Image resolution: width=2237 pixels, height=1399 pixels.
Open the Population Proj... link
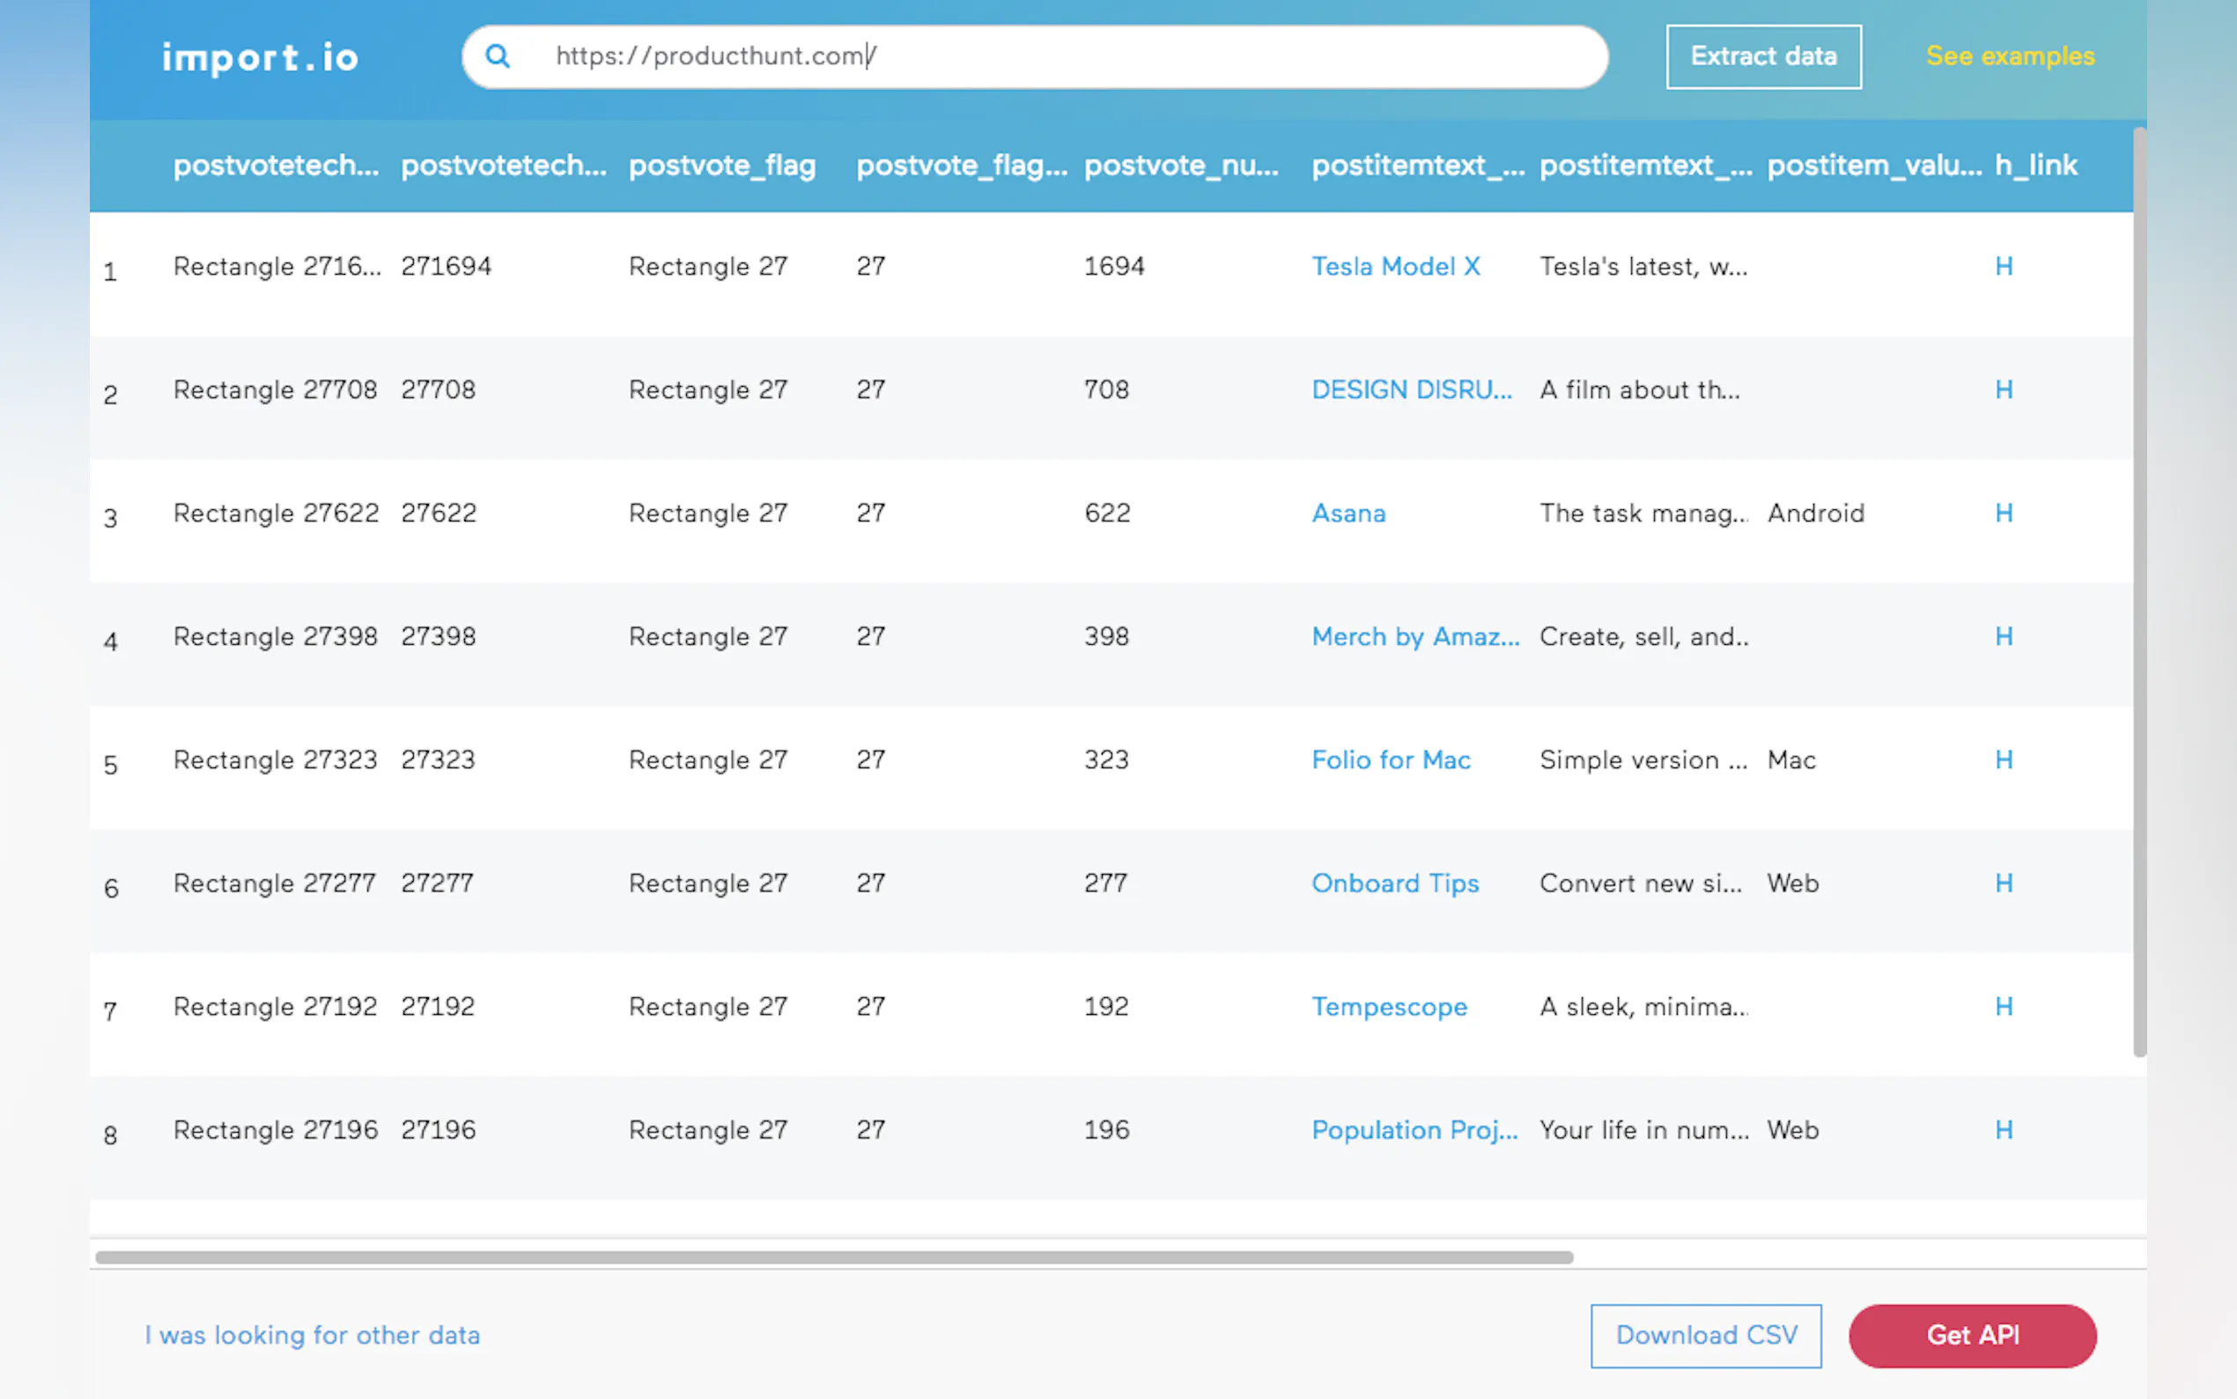click(x=1415, y=1129)
